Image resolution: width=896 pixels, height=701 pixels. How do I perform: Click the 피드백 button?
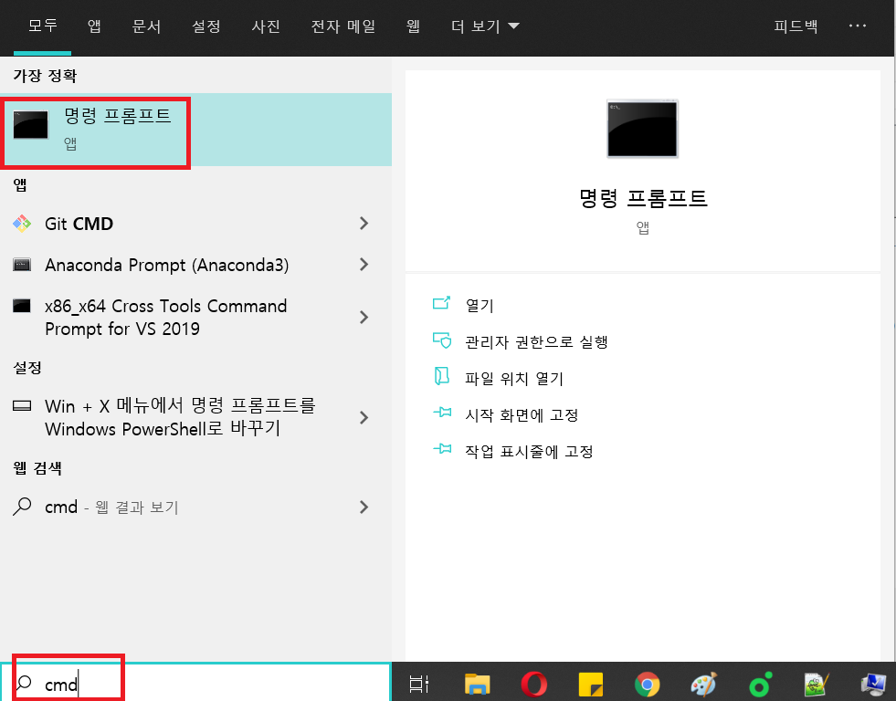pos(796,26)
